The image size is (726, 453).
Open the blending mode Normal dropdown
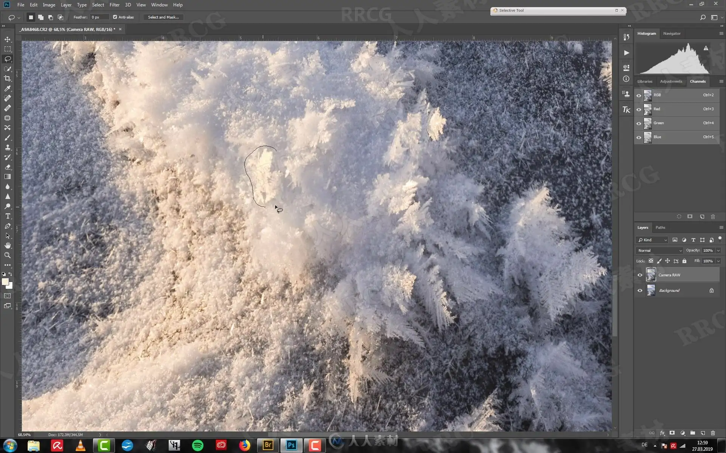coord(659,250)
